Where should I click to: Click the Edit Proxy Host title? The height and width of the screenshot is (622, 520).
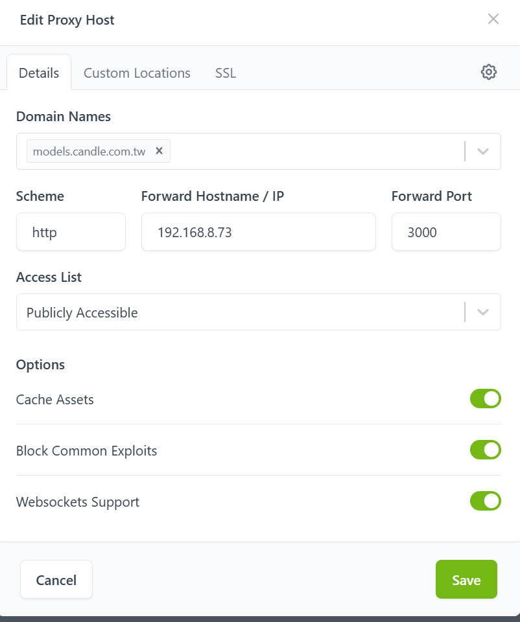67,20
